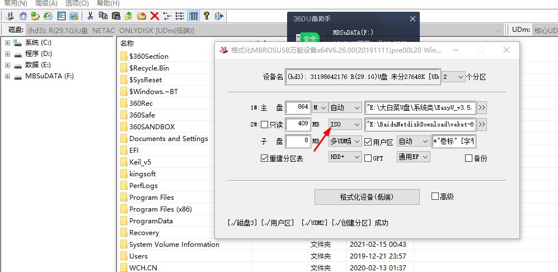558x272 pixels.
Task: Click the scissors Cut icon
Action: tap(91, 16)
